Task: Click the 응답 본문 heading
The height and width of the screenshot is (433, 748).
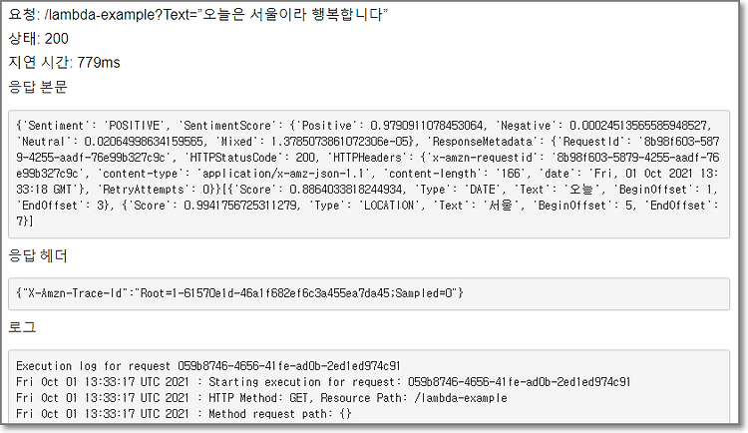Action: coord(38,87)
